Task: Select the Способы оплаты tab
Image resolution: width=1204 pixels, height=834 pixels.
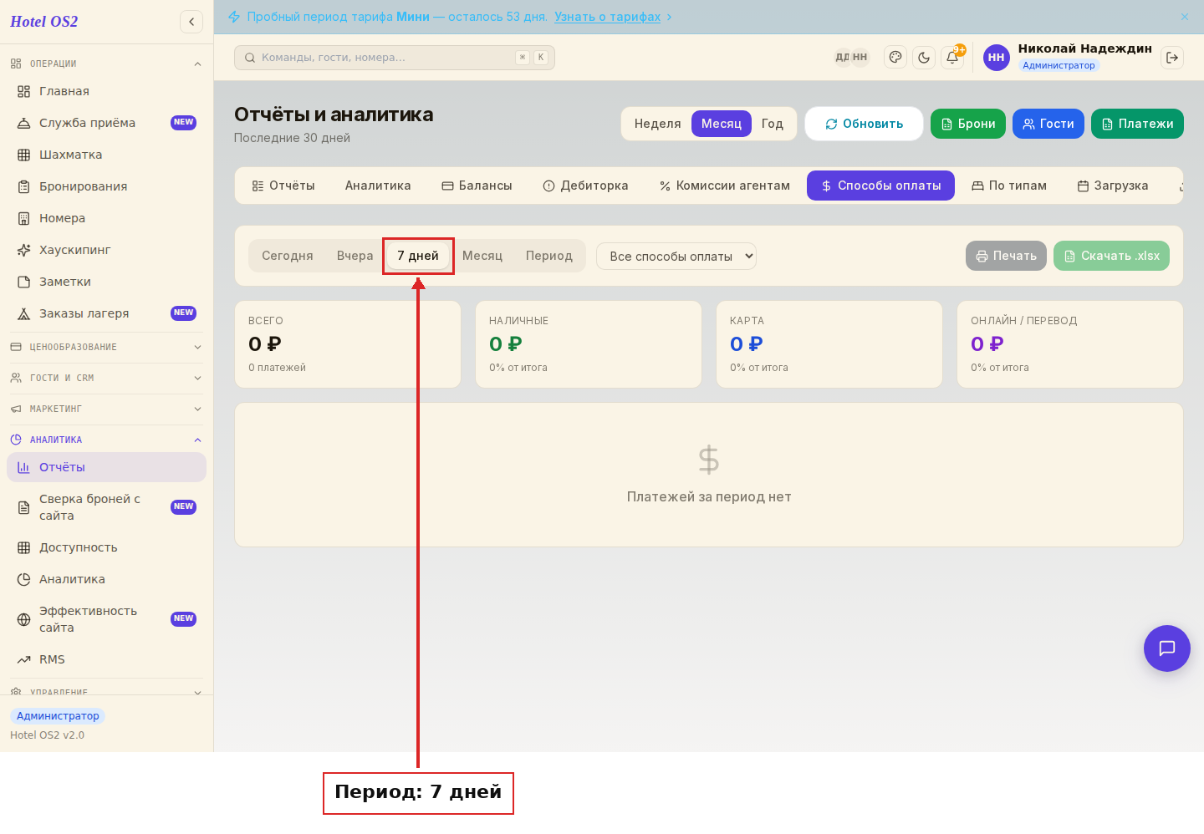Action: 880,186
